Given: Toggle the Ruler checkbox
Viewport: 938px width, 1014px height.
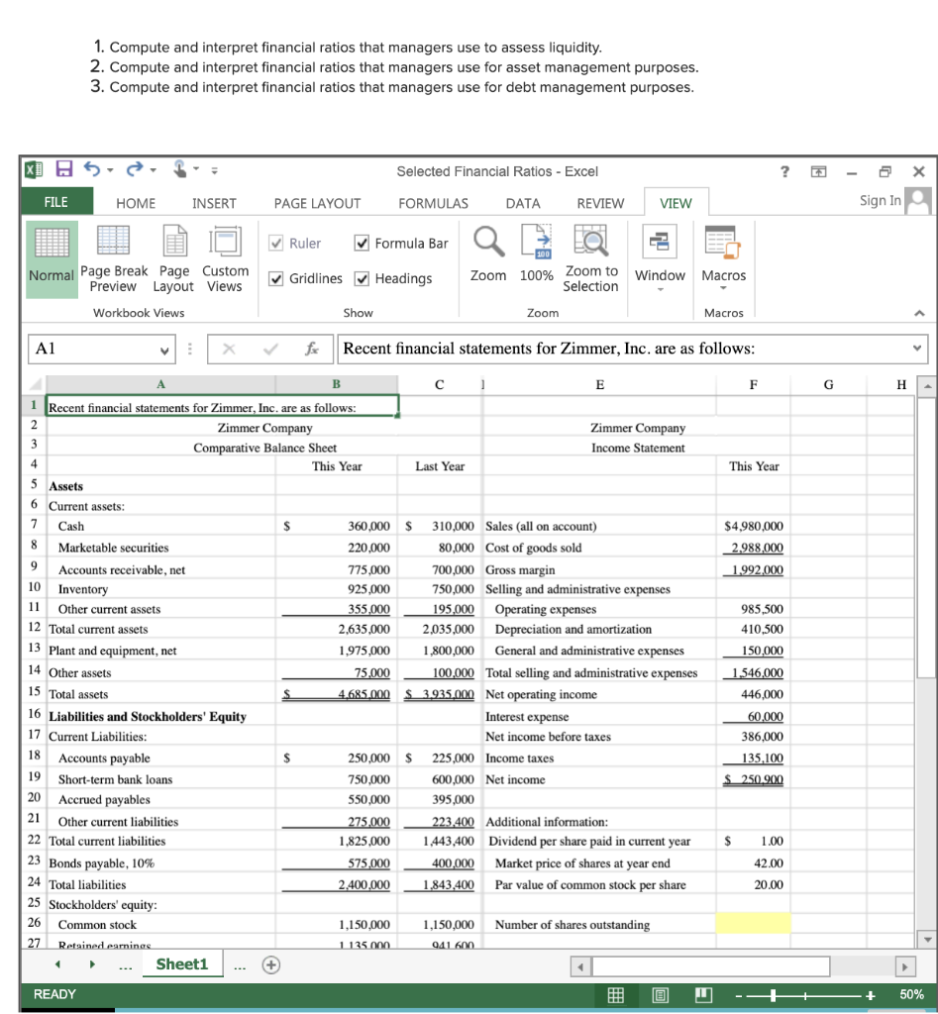Looking at the screenshot, I should pos(275,244).
